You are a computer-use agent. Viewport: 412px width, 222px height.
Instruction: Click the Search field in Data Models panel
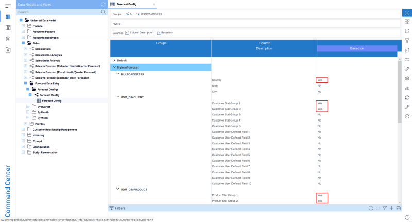point(57,12)
